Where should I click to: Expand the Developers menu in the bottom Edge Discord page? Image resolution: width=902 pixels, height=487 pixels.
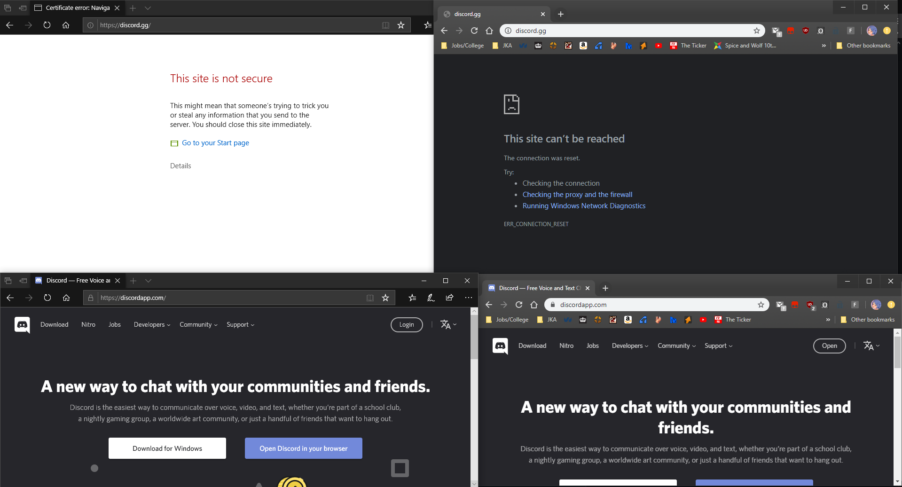point(152,324)
